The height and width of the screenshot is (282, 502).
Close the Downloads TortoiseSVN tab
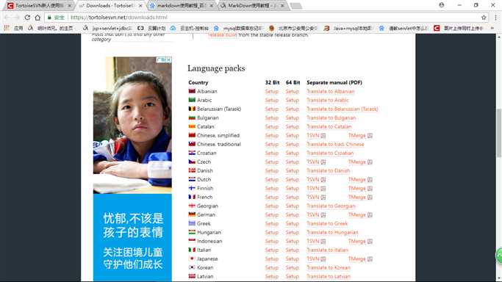pyautogui.click(x=140, y=5)
